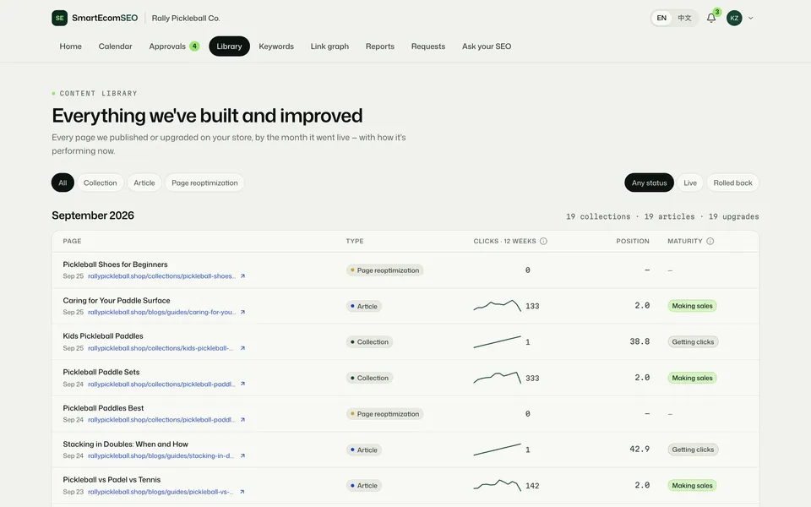The image size is (811, 507).
Task: Switch language to 中文
Action: pos(684,18)
